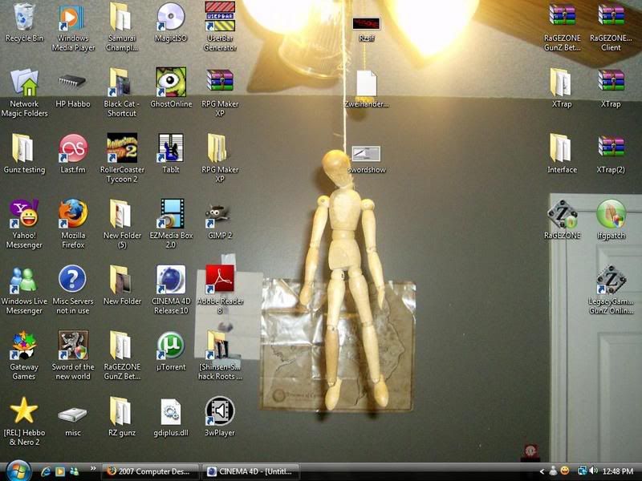Image resolution: width=642 pixels, height=481 pixels.
Task: Select the Gunz testing folder
Action: pyautogui.click(x=22, y=149)
